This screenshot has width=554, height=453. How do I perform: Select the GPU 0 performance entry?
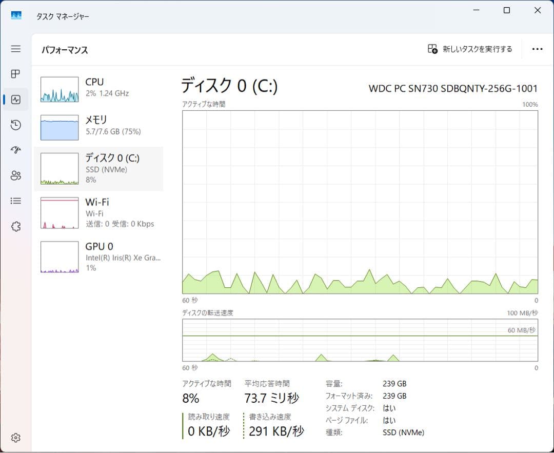point(97,257)
